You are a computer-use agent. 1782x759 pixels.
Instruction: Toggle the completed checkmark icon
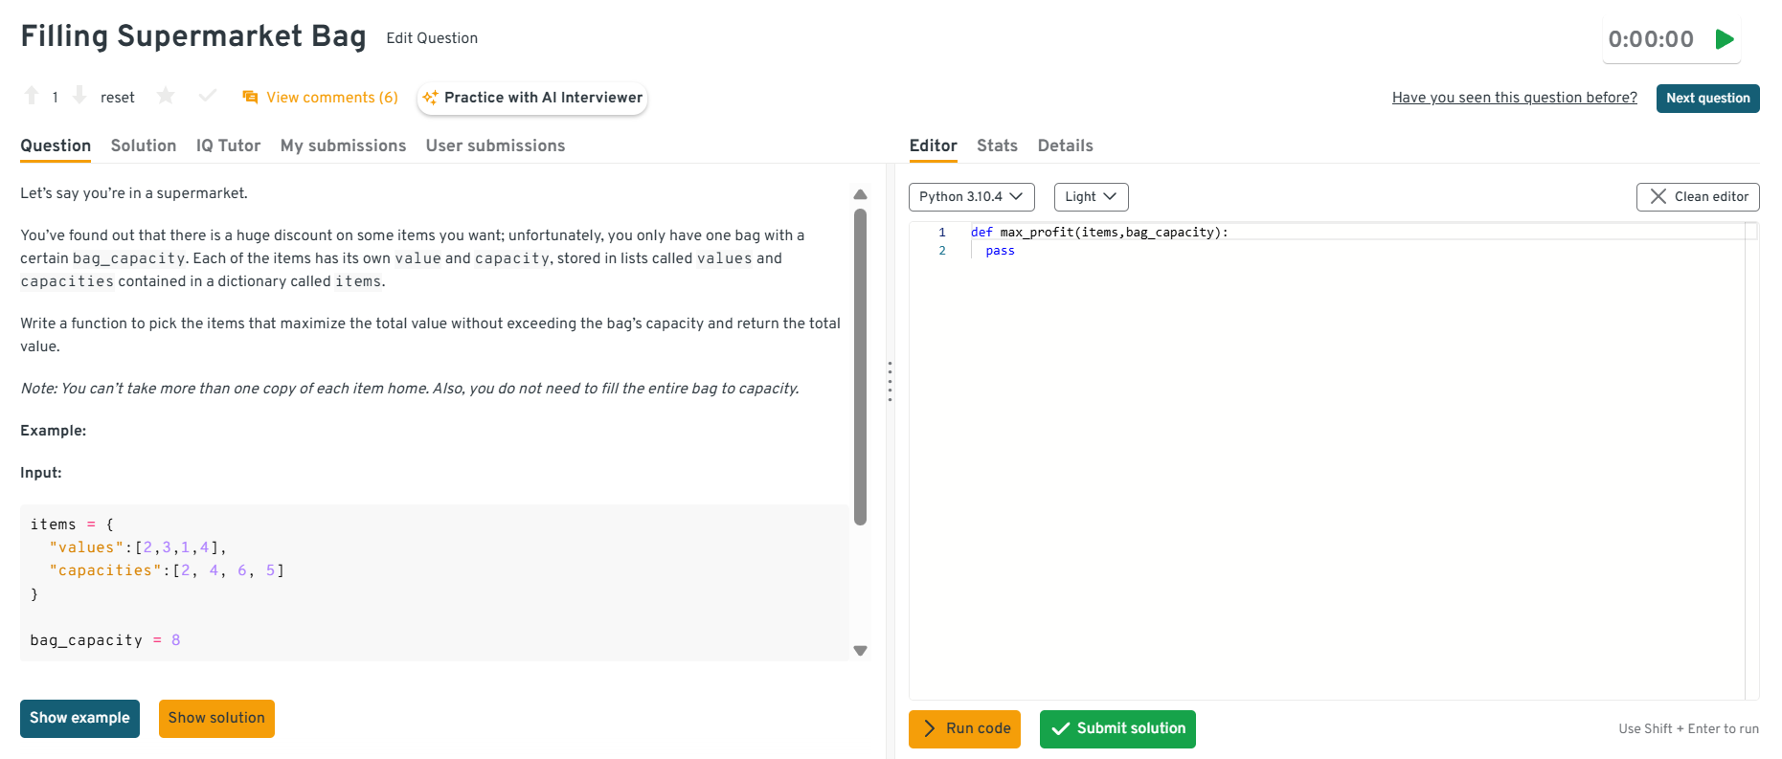[207, 96]
